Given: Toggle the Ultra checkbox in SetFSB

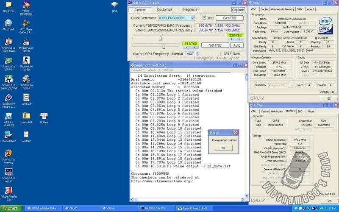Looking at the screenshot, I should [204, 18].
